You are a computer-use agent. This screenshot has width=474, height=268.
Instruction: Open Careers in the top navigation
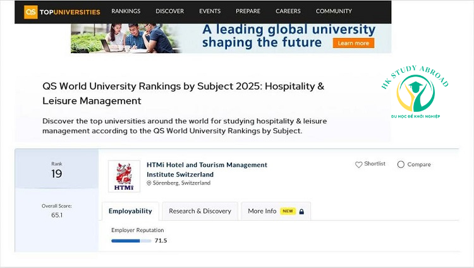pos(288,11)
